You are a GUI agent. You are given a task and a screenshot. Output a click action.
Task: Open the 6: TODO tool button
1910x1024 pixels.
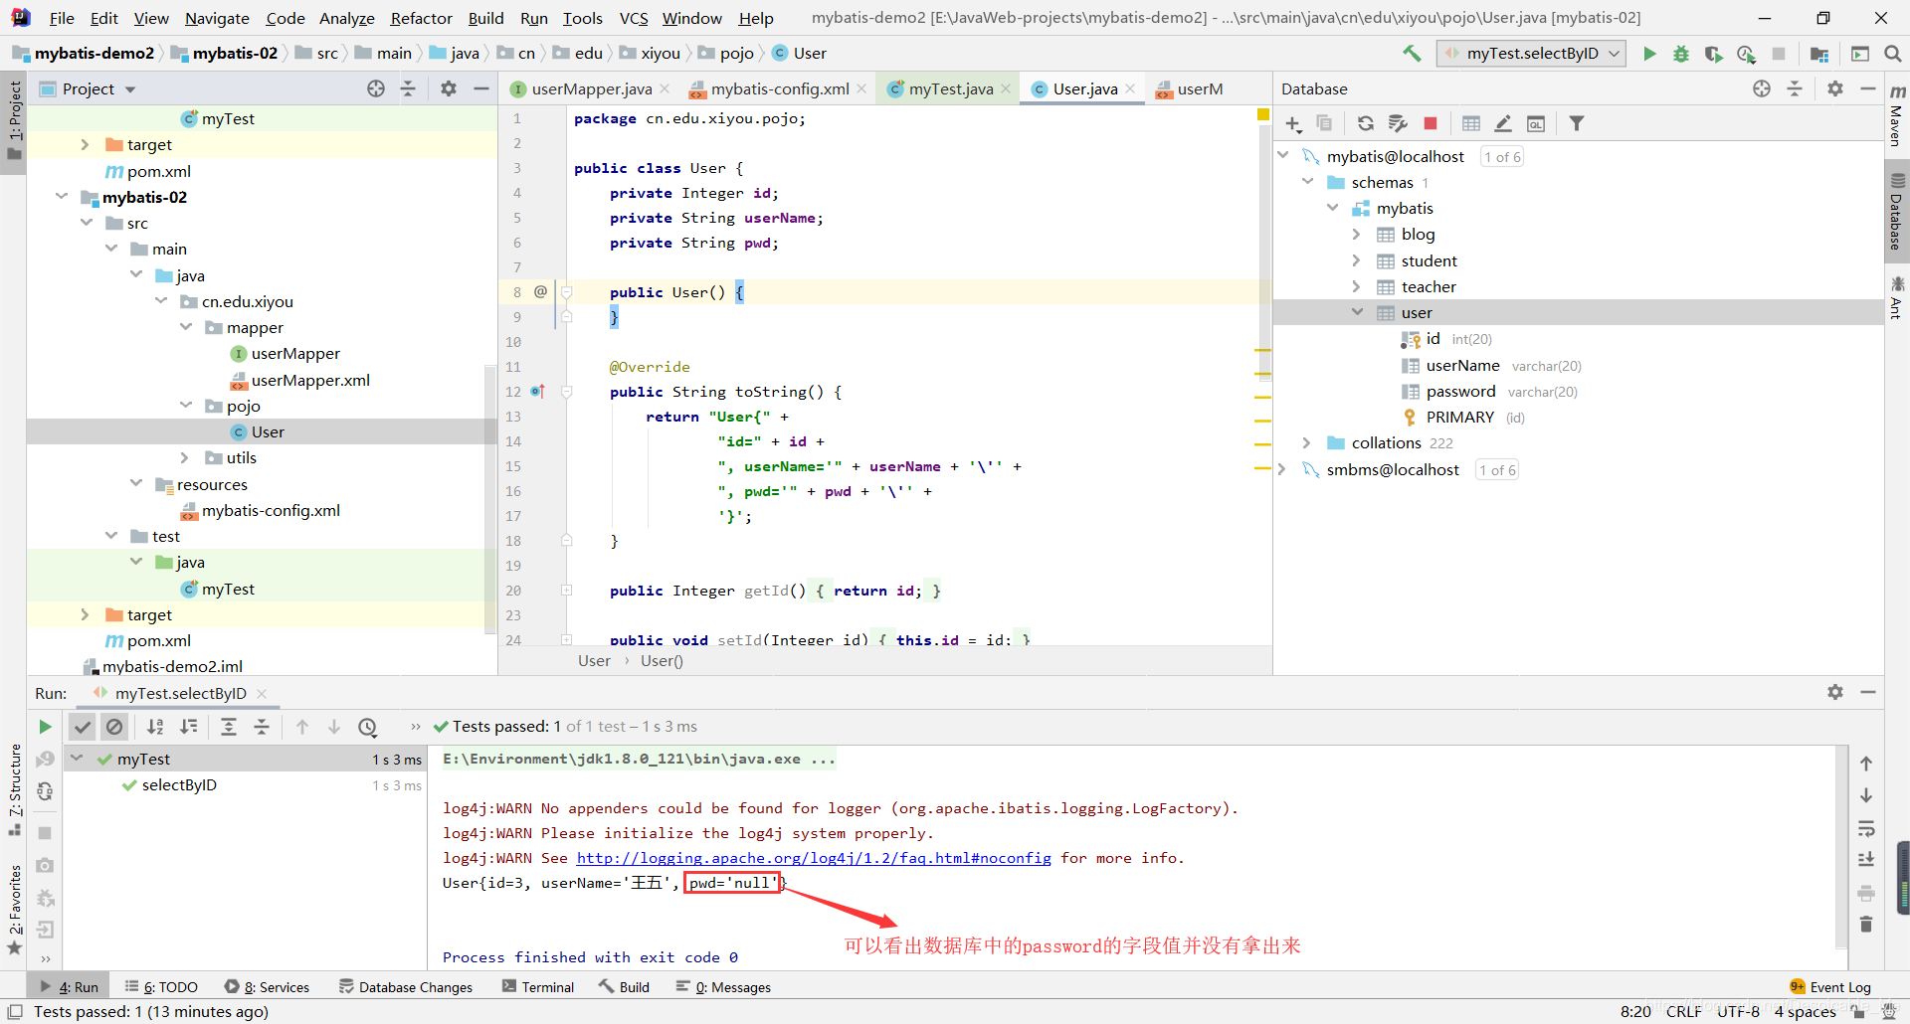click(161, 987)
